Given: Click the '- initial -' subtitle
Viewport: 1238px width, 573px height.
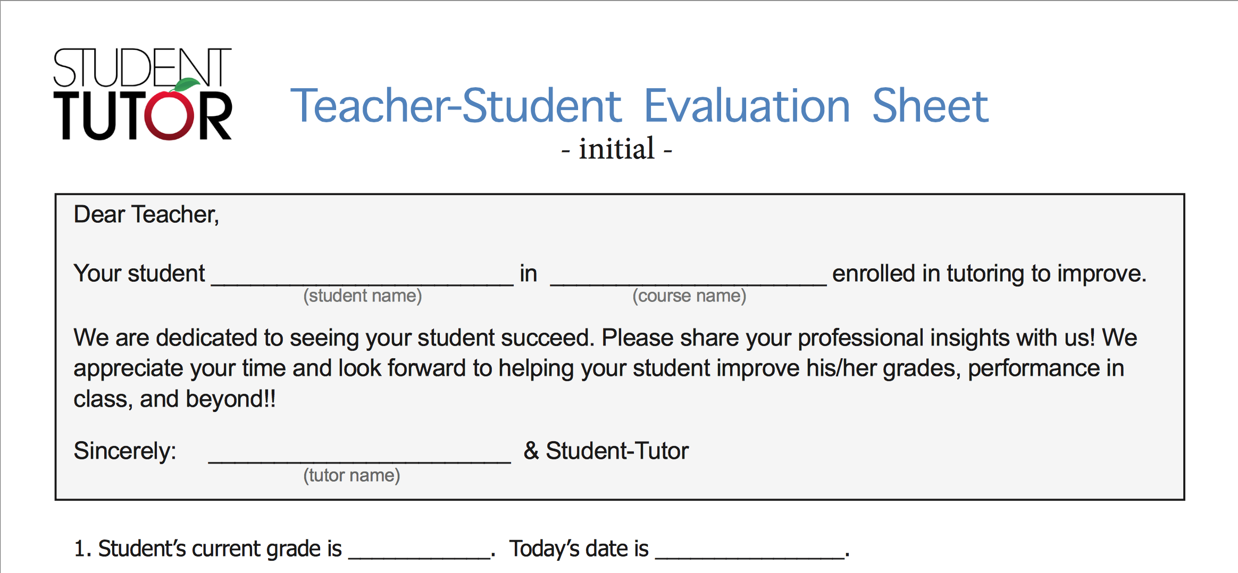Looking at the screenshot, I should coord(617,148).
